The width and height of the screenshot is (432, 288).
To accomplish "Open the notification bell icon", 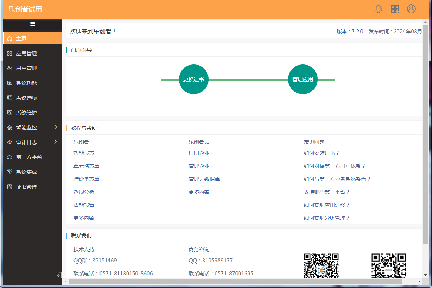I will point(378,9).
